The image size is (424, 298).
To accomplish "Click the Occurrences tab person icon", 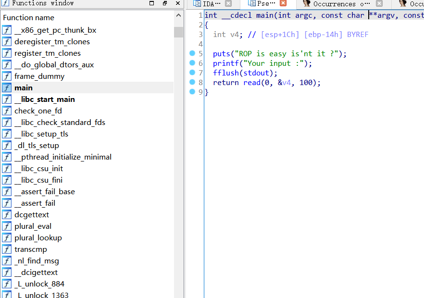I will (x=307, y=4).
